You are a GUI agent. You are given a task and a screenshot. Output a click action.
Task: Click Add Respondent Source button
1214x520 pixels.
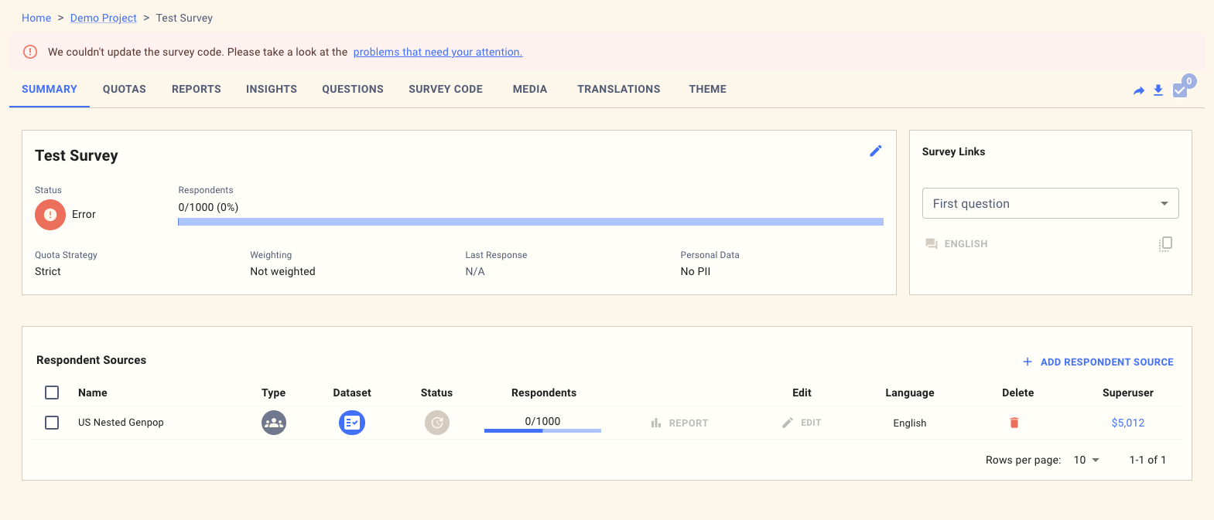[1098, 362]
